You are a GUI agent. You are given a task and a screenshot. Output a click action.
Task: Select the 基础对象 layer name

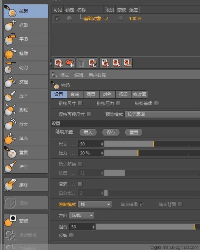(93, 18)
